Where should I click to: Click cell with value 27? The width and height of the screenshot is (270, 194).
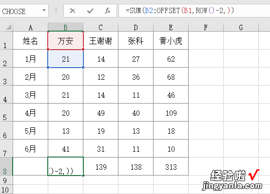[x=135, y=59]
